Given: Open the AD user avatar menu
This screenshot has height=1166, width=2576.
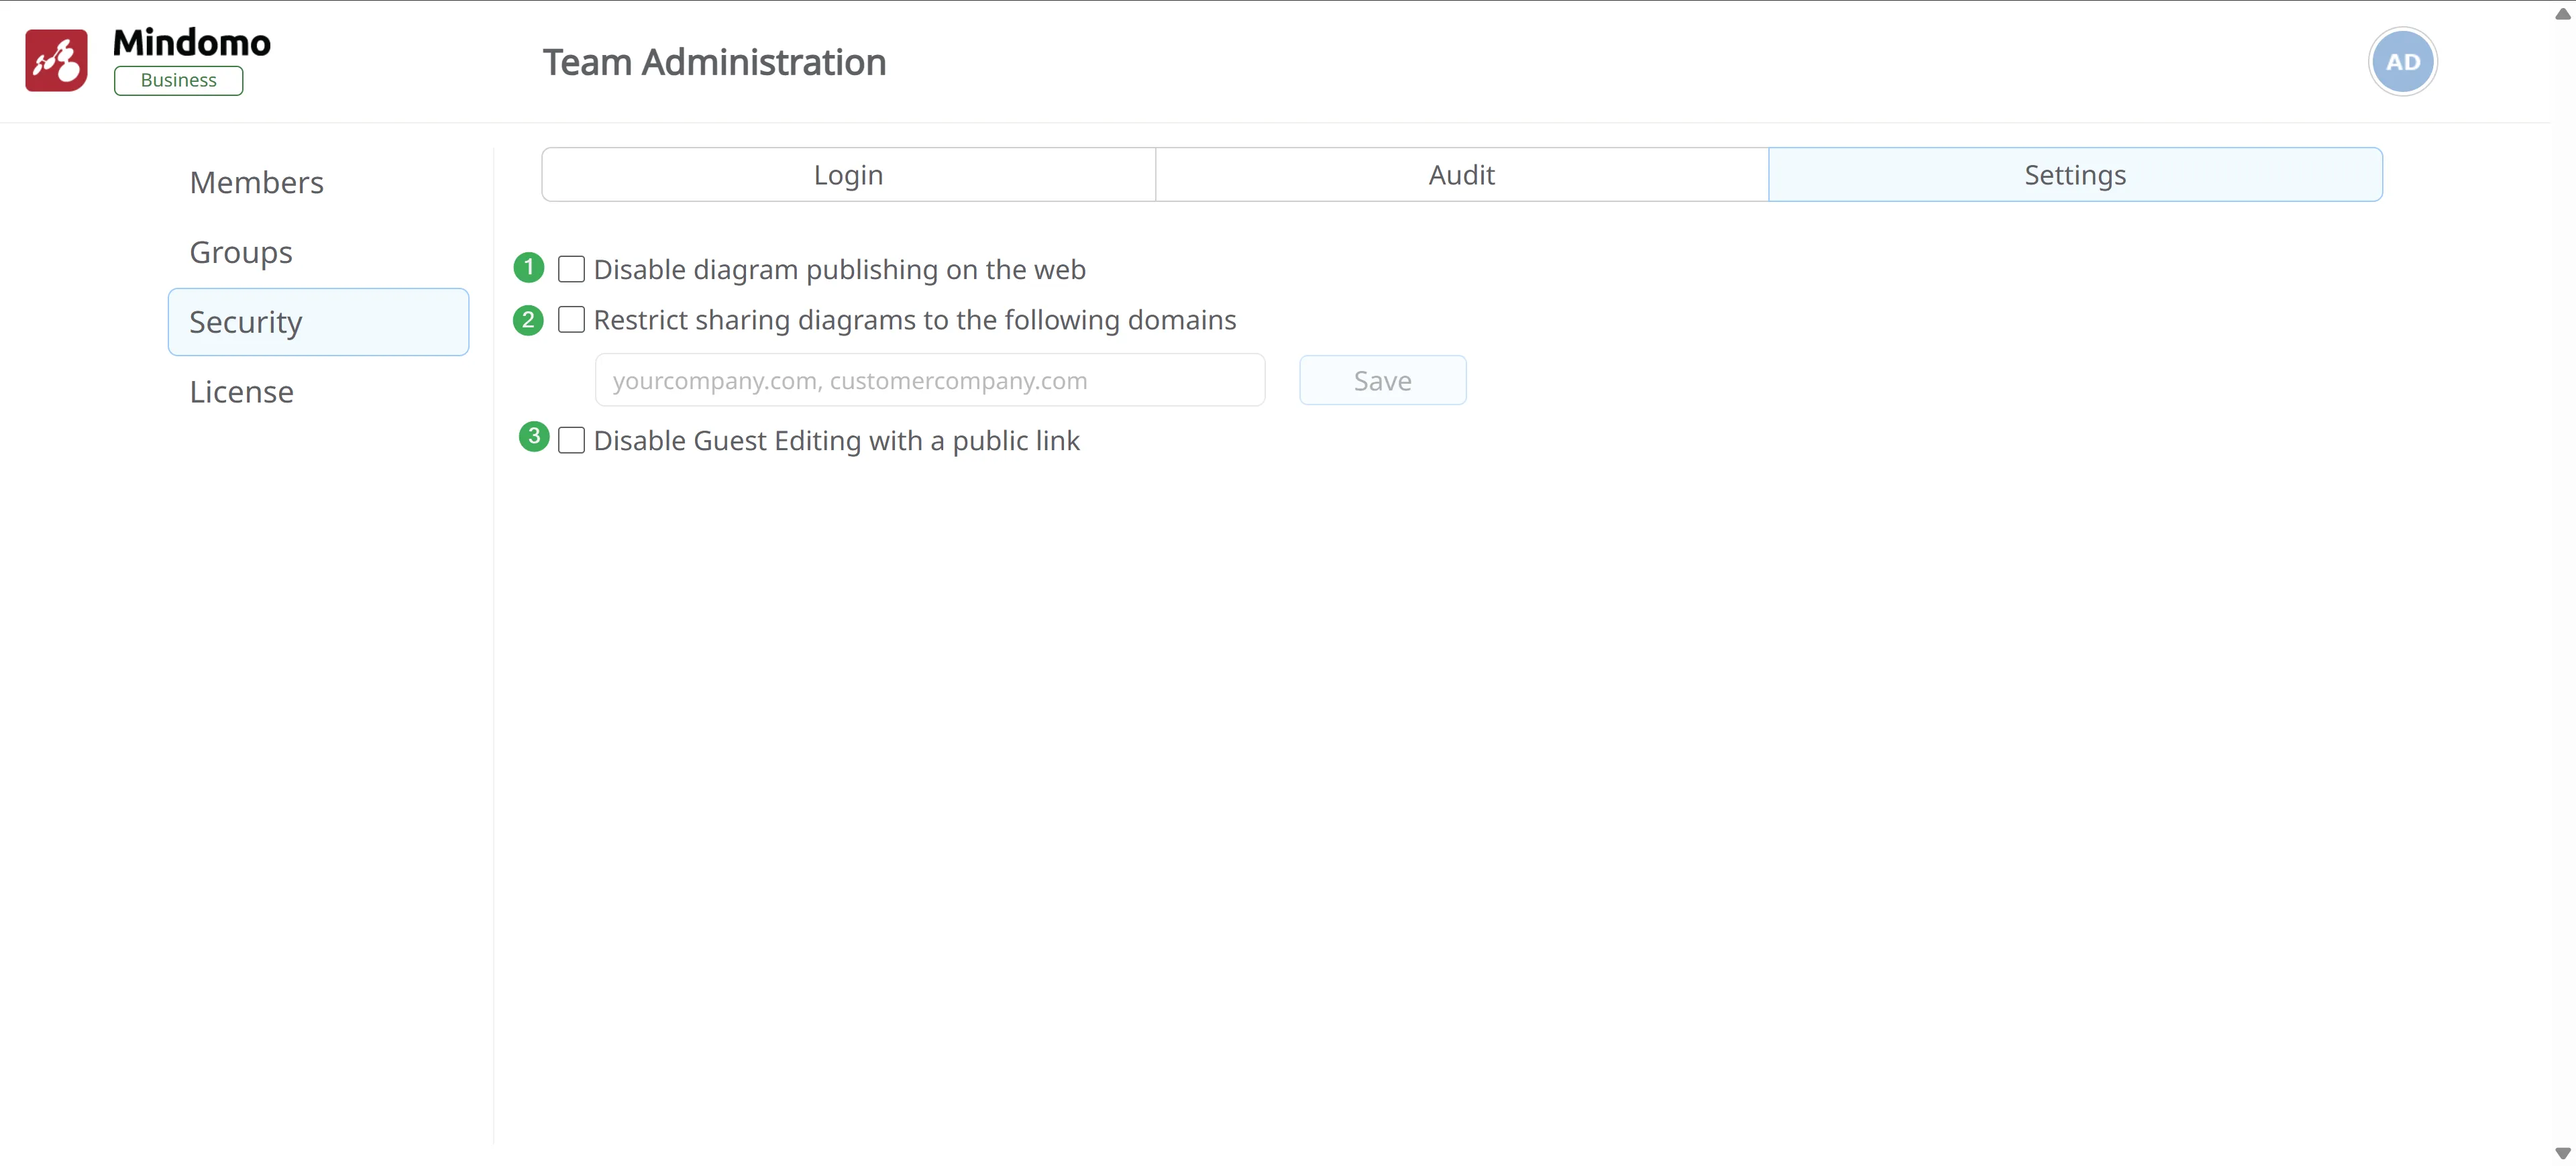Looking at the screenshot, I should pos(2402,62).
